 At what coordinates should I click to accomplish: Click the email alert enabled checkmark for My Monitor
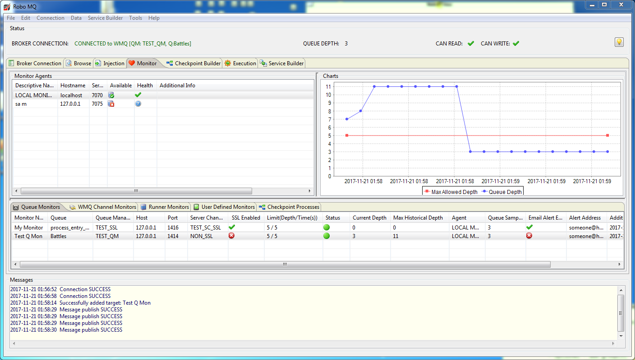529,228
